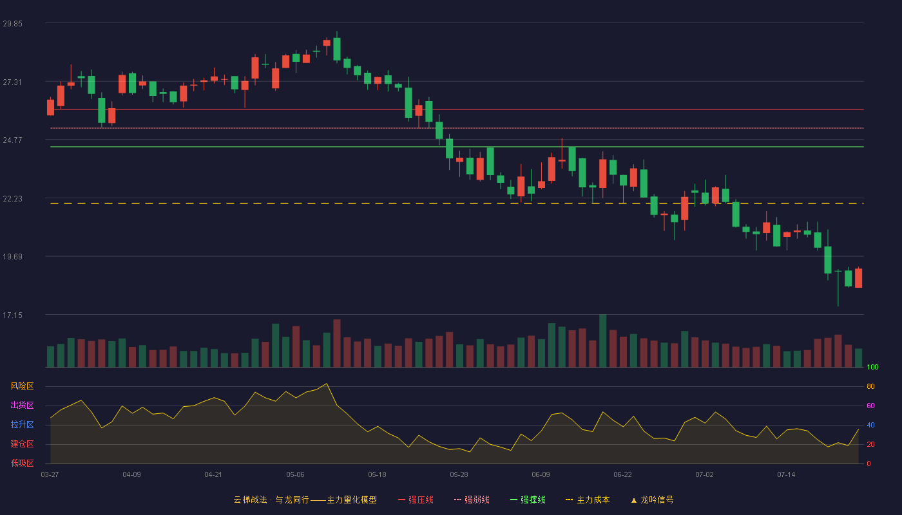The image size is (902, 515).
Task: Toggle the 强压线 legend item
Action: click(x=416, y=500)
